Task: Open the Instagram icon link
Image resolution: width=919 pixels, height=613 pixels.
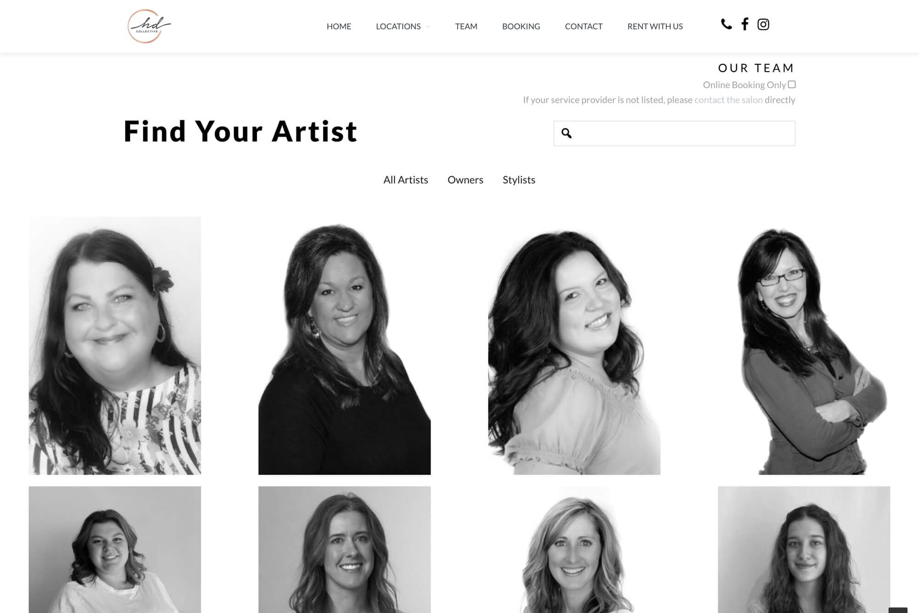Action: coord(763,24)
